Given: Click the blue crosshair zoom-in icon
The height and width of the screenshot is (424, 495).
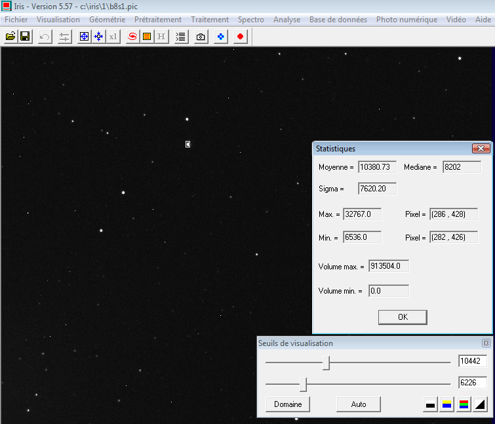Looking at the screenshot, I should click(x=84, y=37).
